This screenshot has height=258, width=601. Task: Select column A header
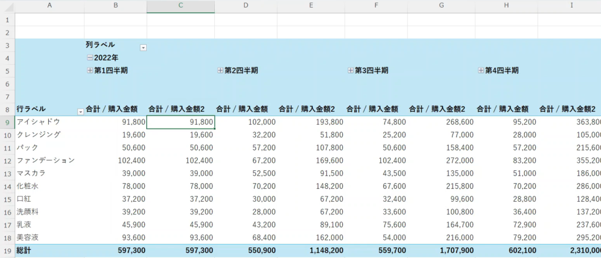[49, 6]
